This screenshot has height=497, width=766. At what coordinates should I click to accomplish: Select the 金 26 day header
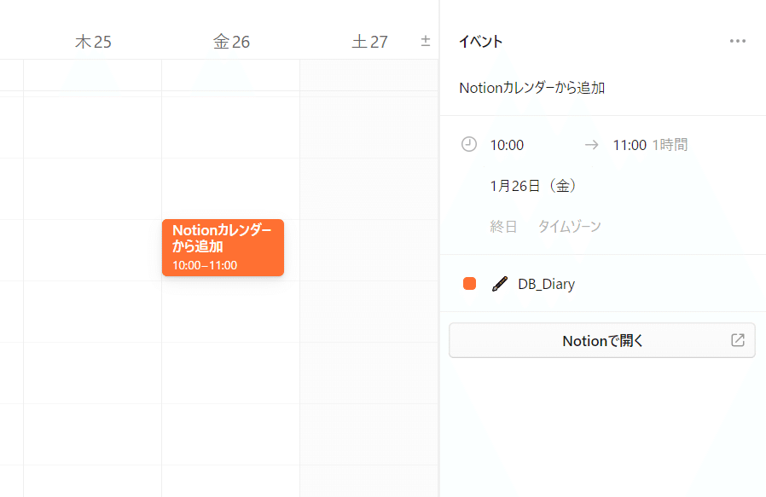(x=231, y=42)
